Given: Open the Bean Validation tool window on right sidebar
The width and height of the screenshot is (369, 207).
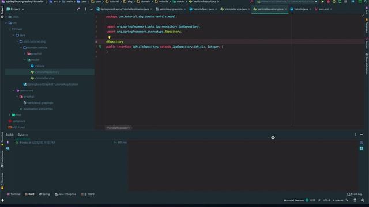Looking at the screenshot, I should point(367,64).
